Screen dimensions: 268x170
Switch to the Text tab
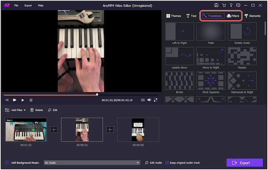pyautogui.click(x=191, y=16)
